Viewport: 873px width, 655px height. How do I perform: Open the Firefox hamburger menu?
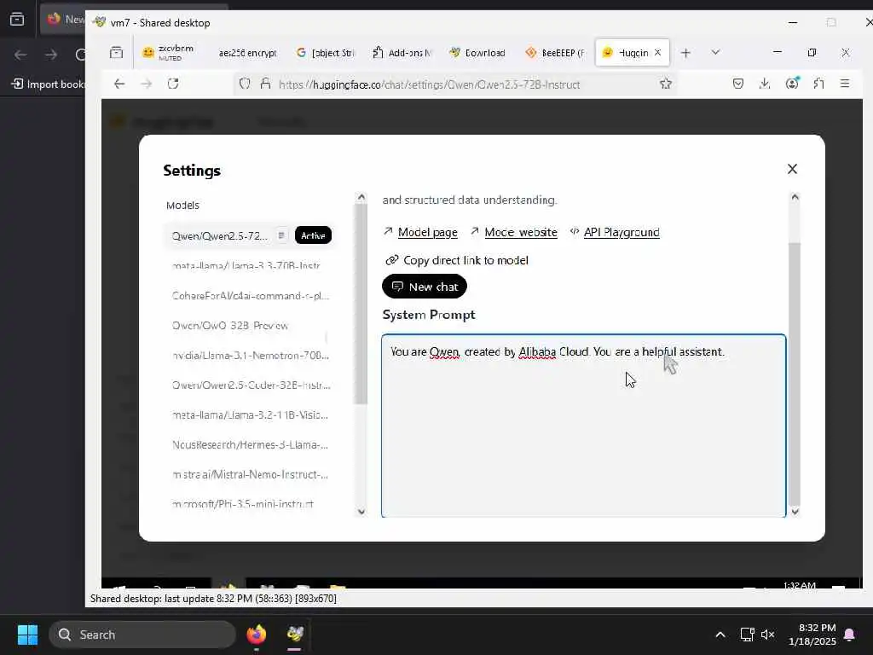click(845, 84)
